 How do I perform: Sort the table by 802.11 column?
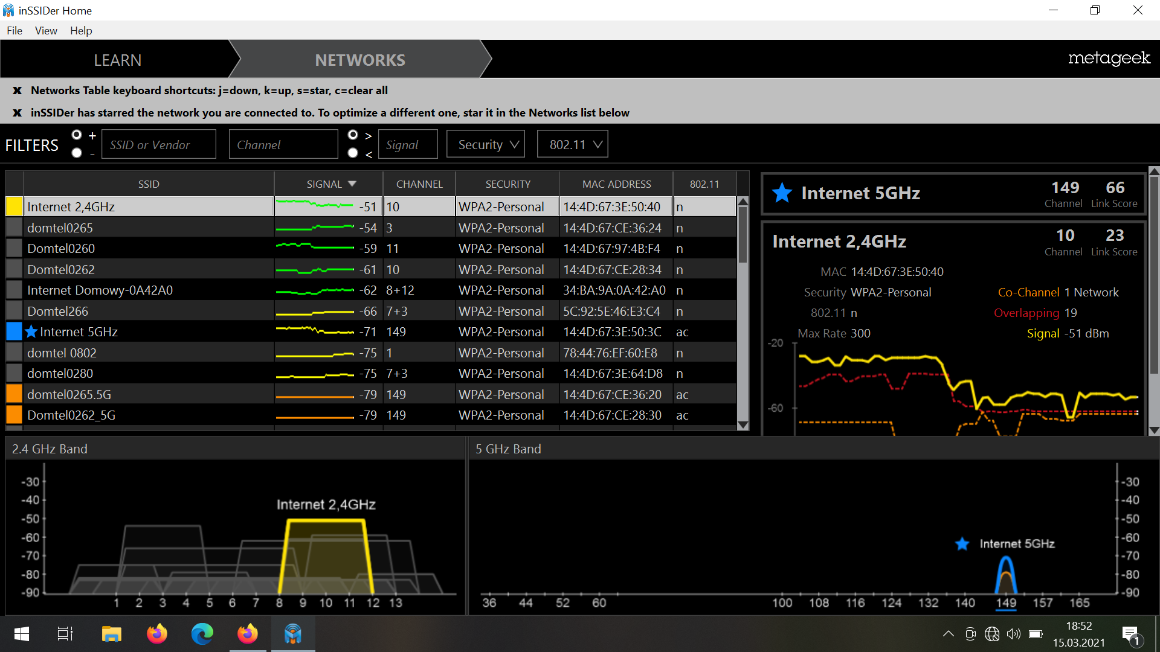[704, 184]
